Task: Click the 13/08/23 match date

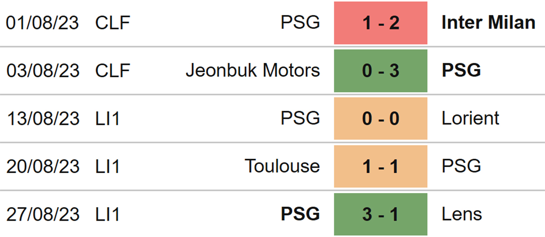Action: click(43, 118)
